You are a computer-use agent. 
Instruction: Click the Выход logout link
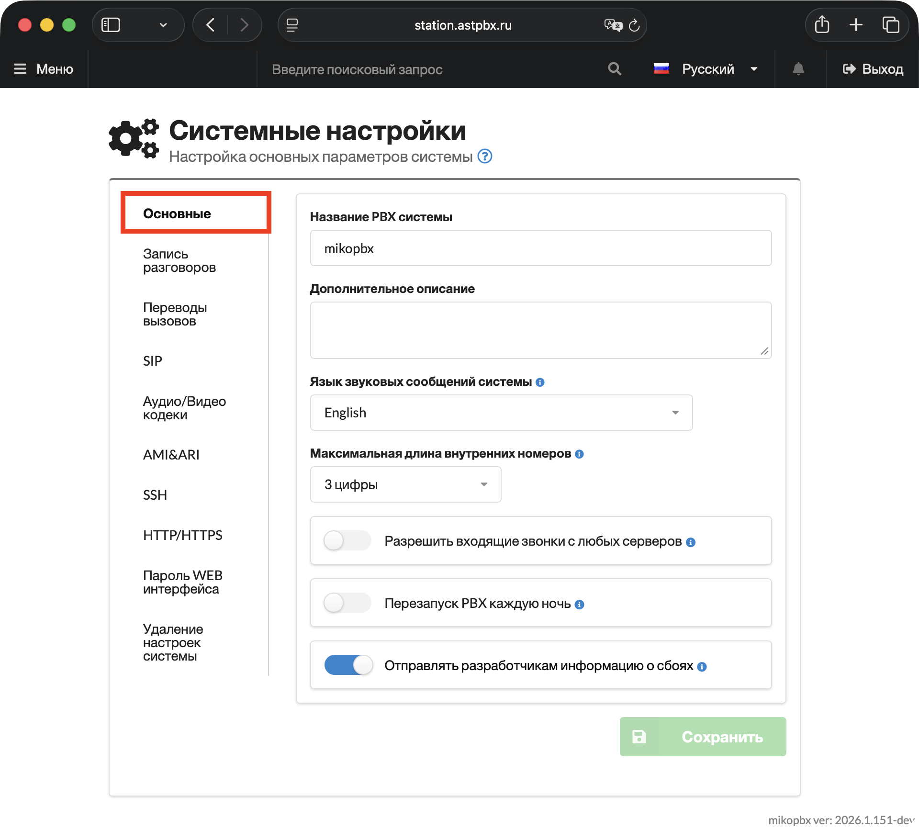[x=873, y=69]
